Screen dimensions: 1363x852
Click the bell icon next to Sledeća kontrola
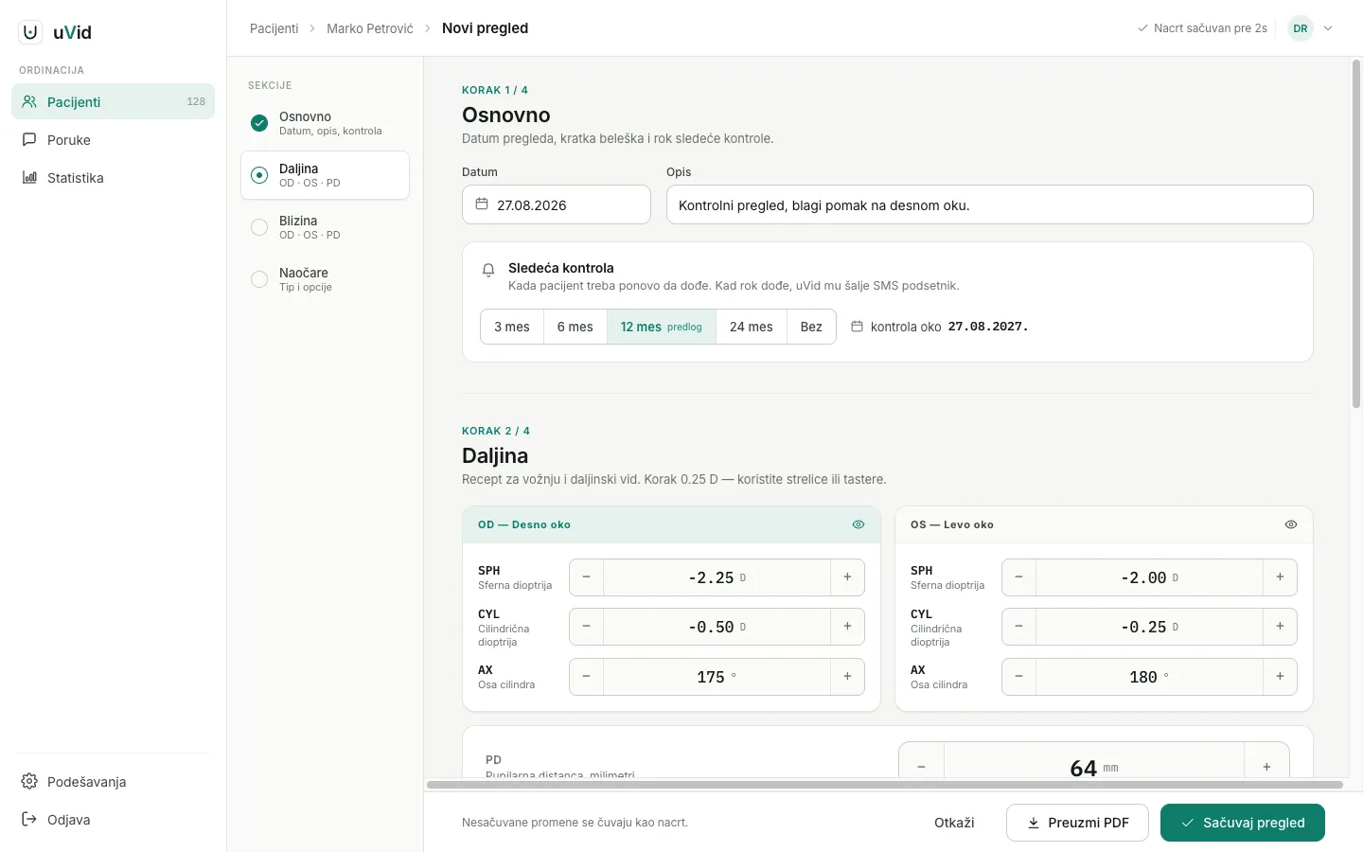click(488, 270)
